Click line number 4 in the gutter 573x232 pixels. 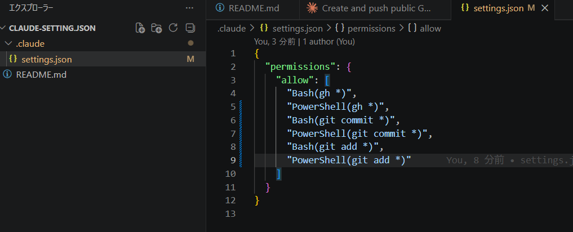[x=233, y=93]
